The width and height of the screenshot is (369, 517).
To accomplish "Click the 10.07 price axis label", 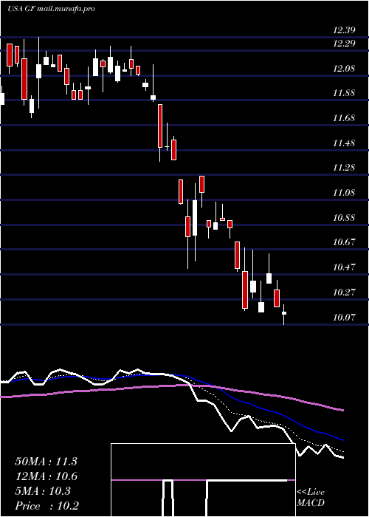I will pyautogui.click(x=344, y=318).
